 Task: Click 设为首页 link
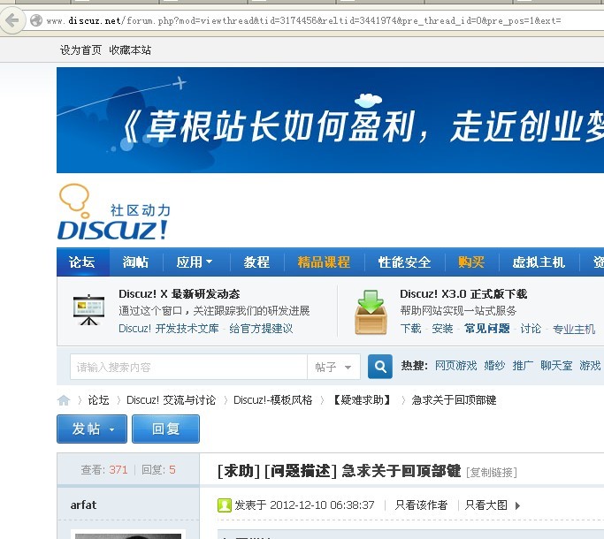coord(80,49)
